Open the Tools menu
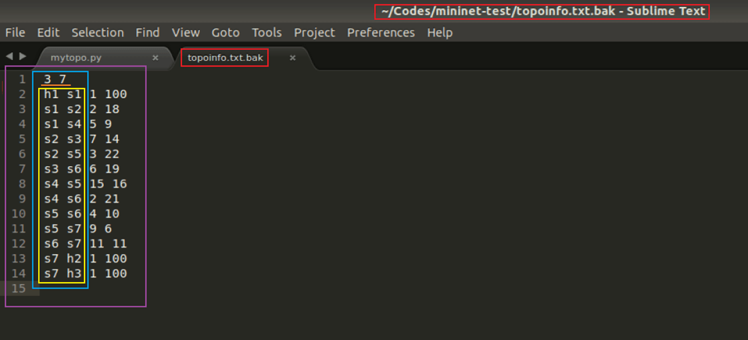 tap(267, 33)
